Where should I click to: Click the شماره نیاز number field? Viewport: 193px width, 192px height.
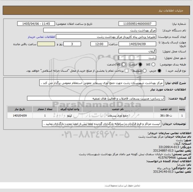137,24
